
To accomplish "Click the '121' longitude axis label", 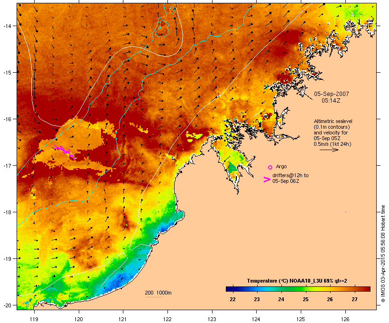I will tap(123, 319).
